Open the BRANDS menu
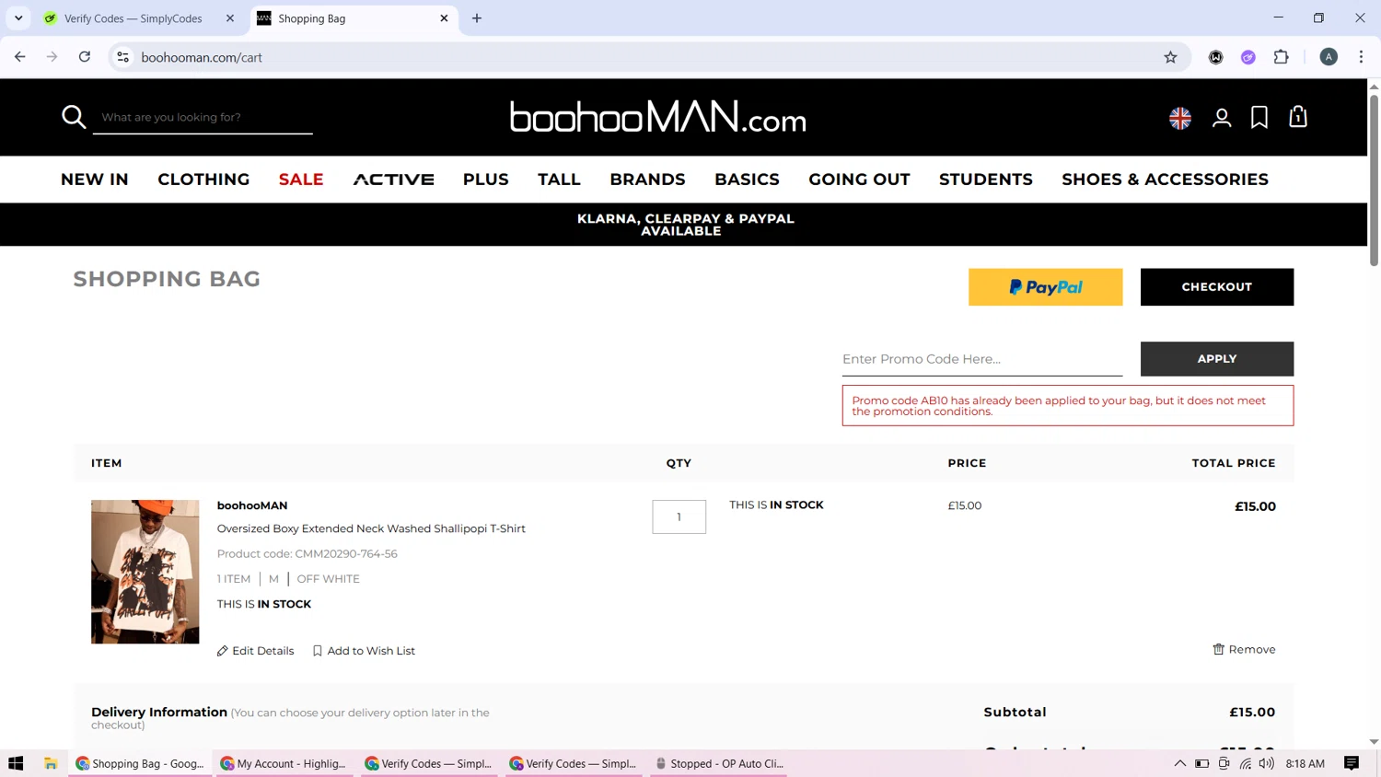 coord(647,180)
